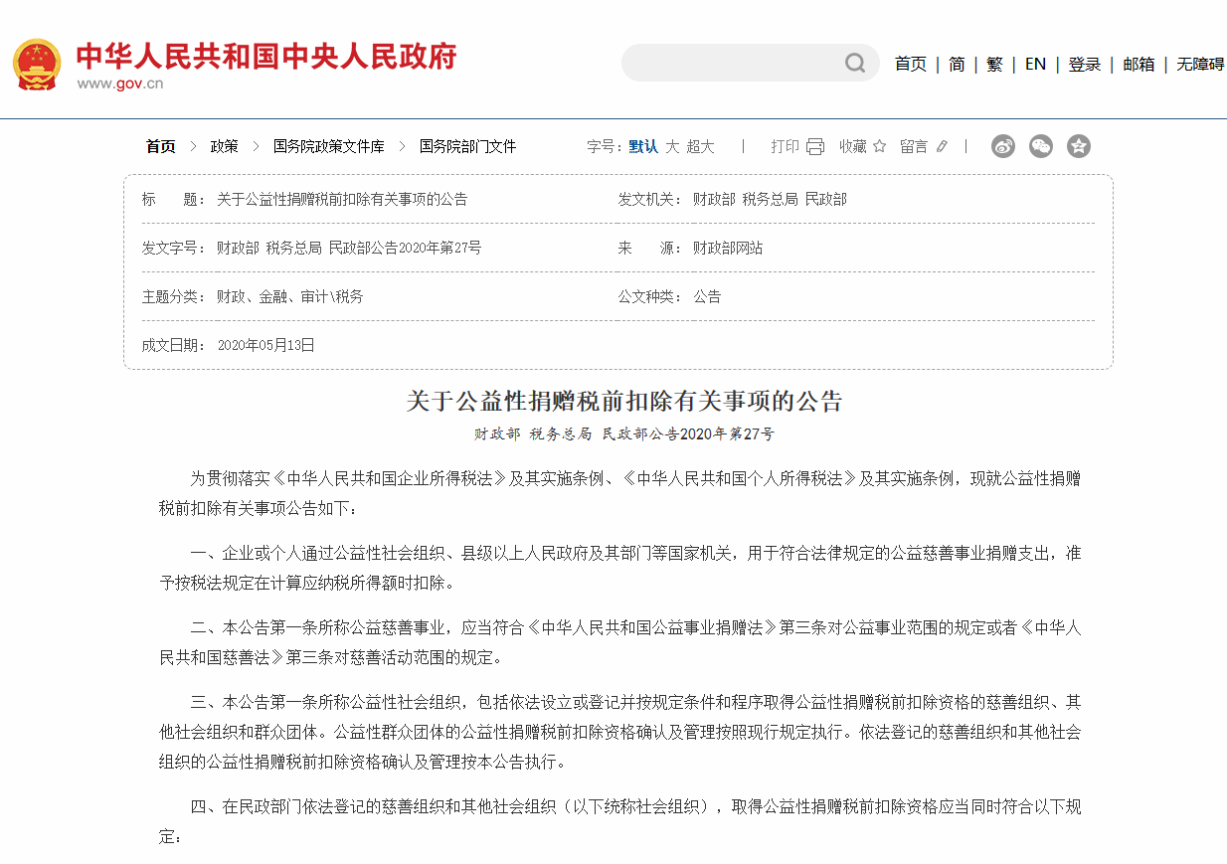Set font size to 默认
This screenshot has width=1227, height=864.
pyautogui.click(x=642, y=146)
